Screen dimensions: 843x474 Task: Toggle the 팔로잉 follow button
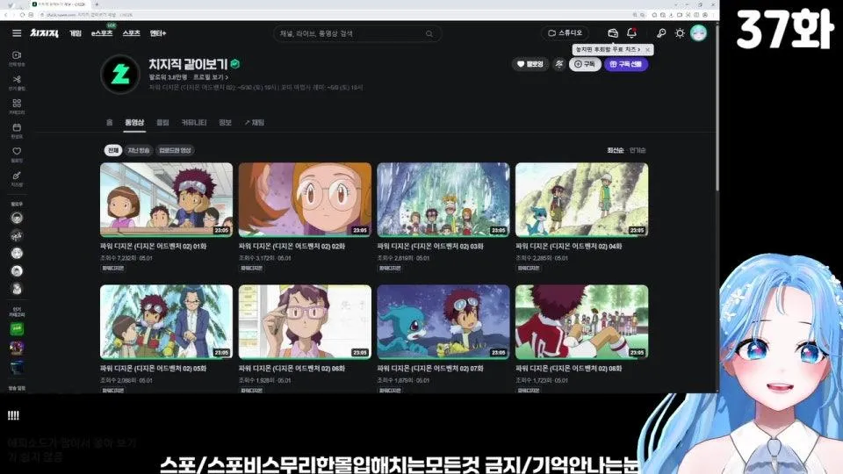(530, 64)
